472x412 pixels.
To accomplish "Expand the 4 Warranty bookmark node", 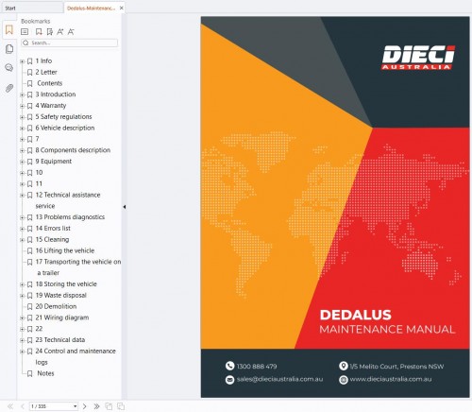I will [22, 106].
